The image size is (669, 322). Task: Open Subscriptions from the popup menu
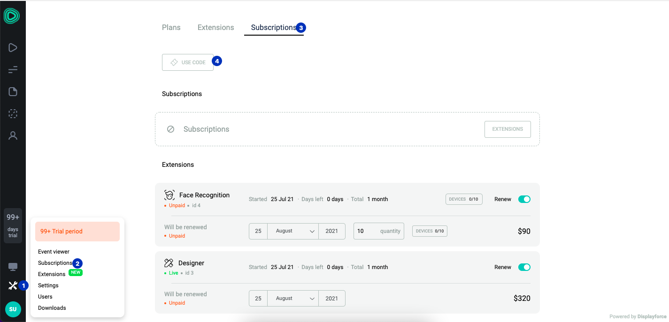55,263
